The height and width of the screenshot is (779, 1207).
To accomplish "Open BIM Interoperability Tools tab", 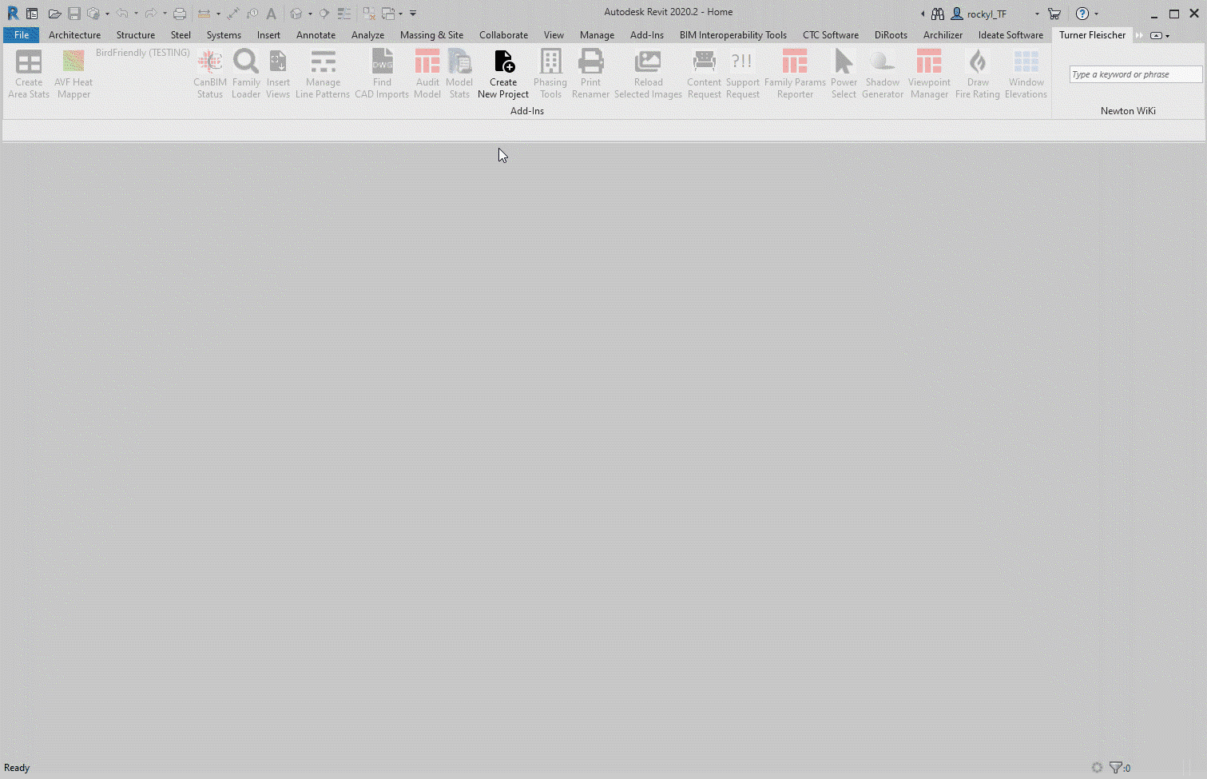I will coord(733,35).
